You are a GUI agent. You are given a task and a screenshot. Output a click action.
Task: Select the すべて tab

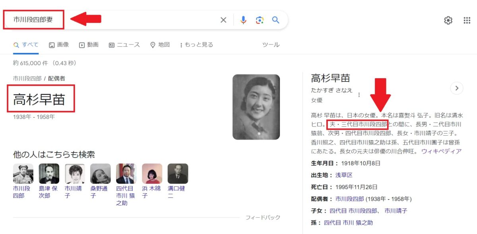click(26, 45)
